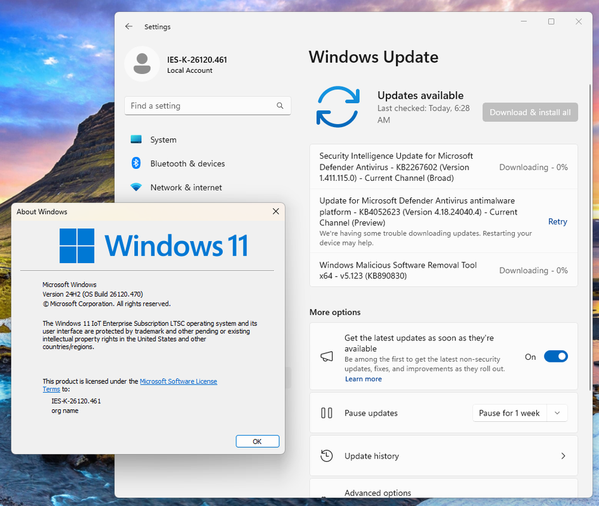Click Pause for 1 week button

click(510, 413)
